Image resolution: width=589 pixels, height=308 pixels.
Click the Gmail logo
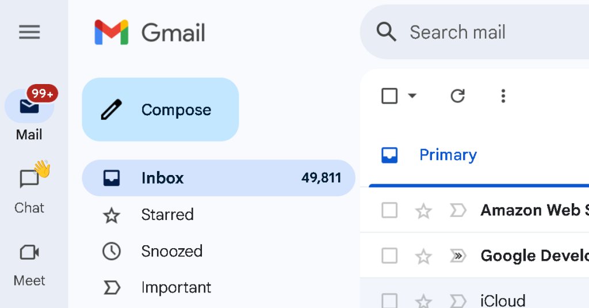pyautogui.click(x=150, y=32)
